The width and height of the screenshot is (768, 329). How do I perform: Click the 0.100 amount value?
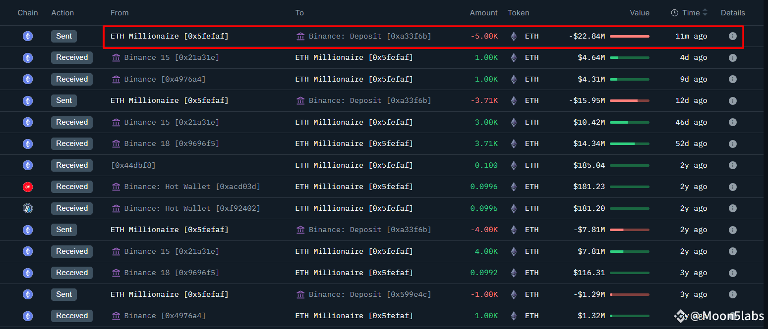[x=486, y=165]
